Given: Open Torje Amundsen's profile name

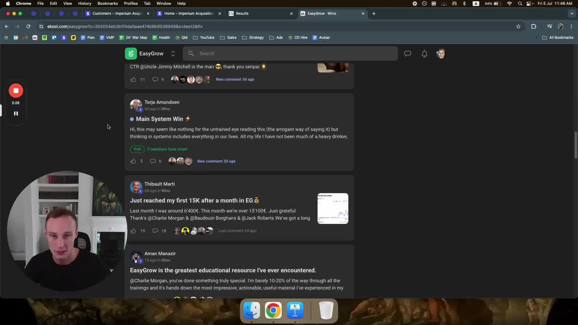Looking at the screenshot, I should point(162,102).
